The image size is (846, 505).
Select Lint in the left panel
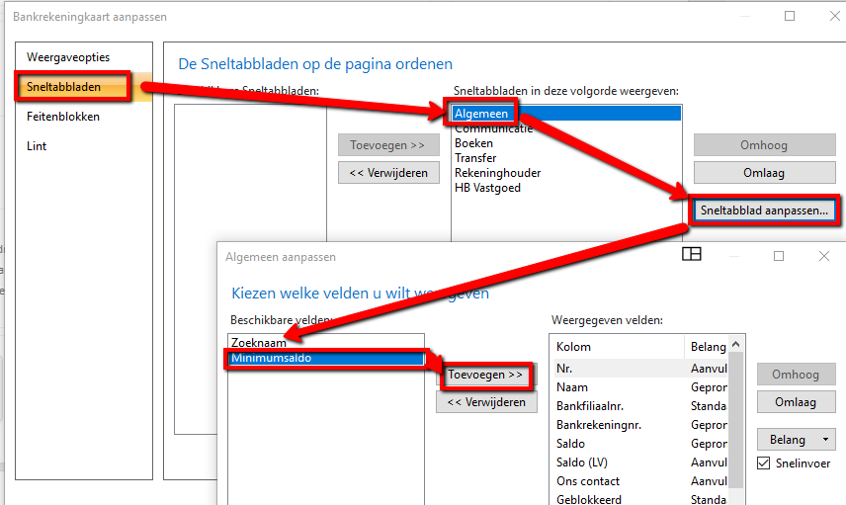[37, 146]
